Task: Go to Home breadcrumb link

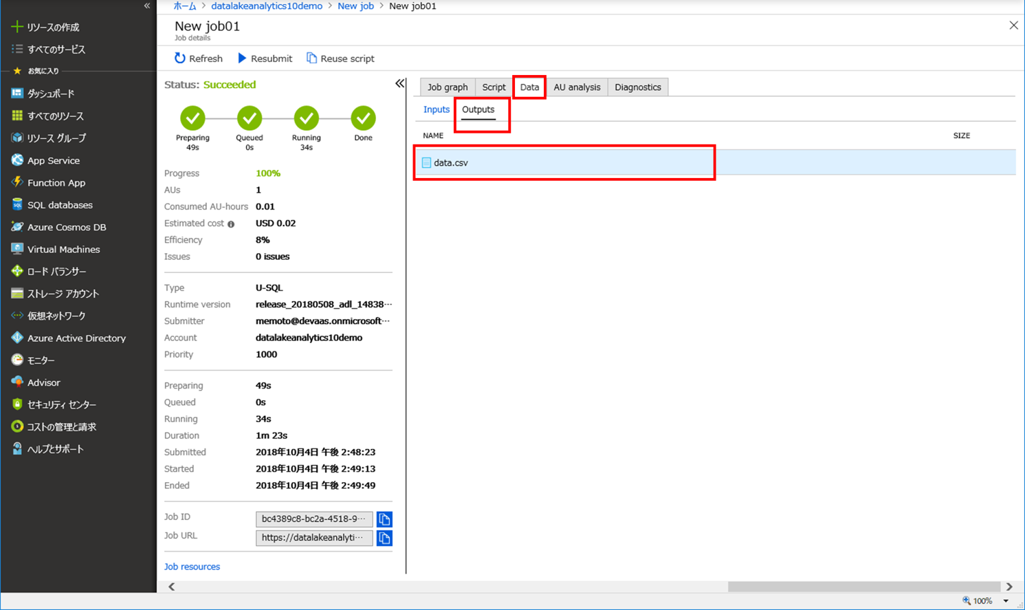Action: point(185,6)
